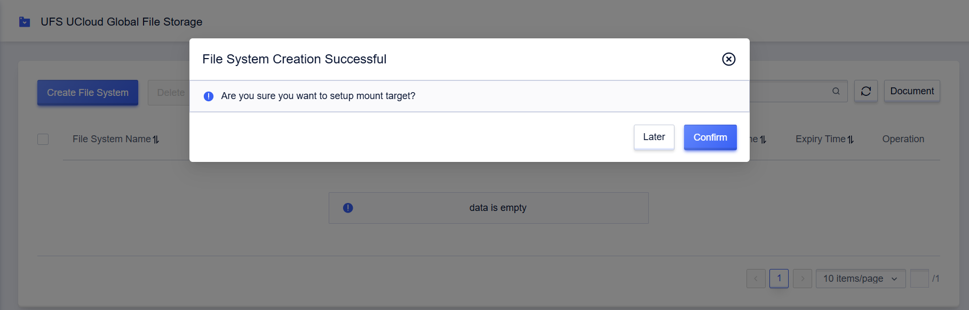Image resolution: width=969 pixels, height=310 pixels.
Task: Click the page jump input field
Action: click(x=919, y=279)
